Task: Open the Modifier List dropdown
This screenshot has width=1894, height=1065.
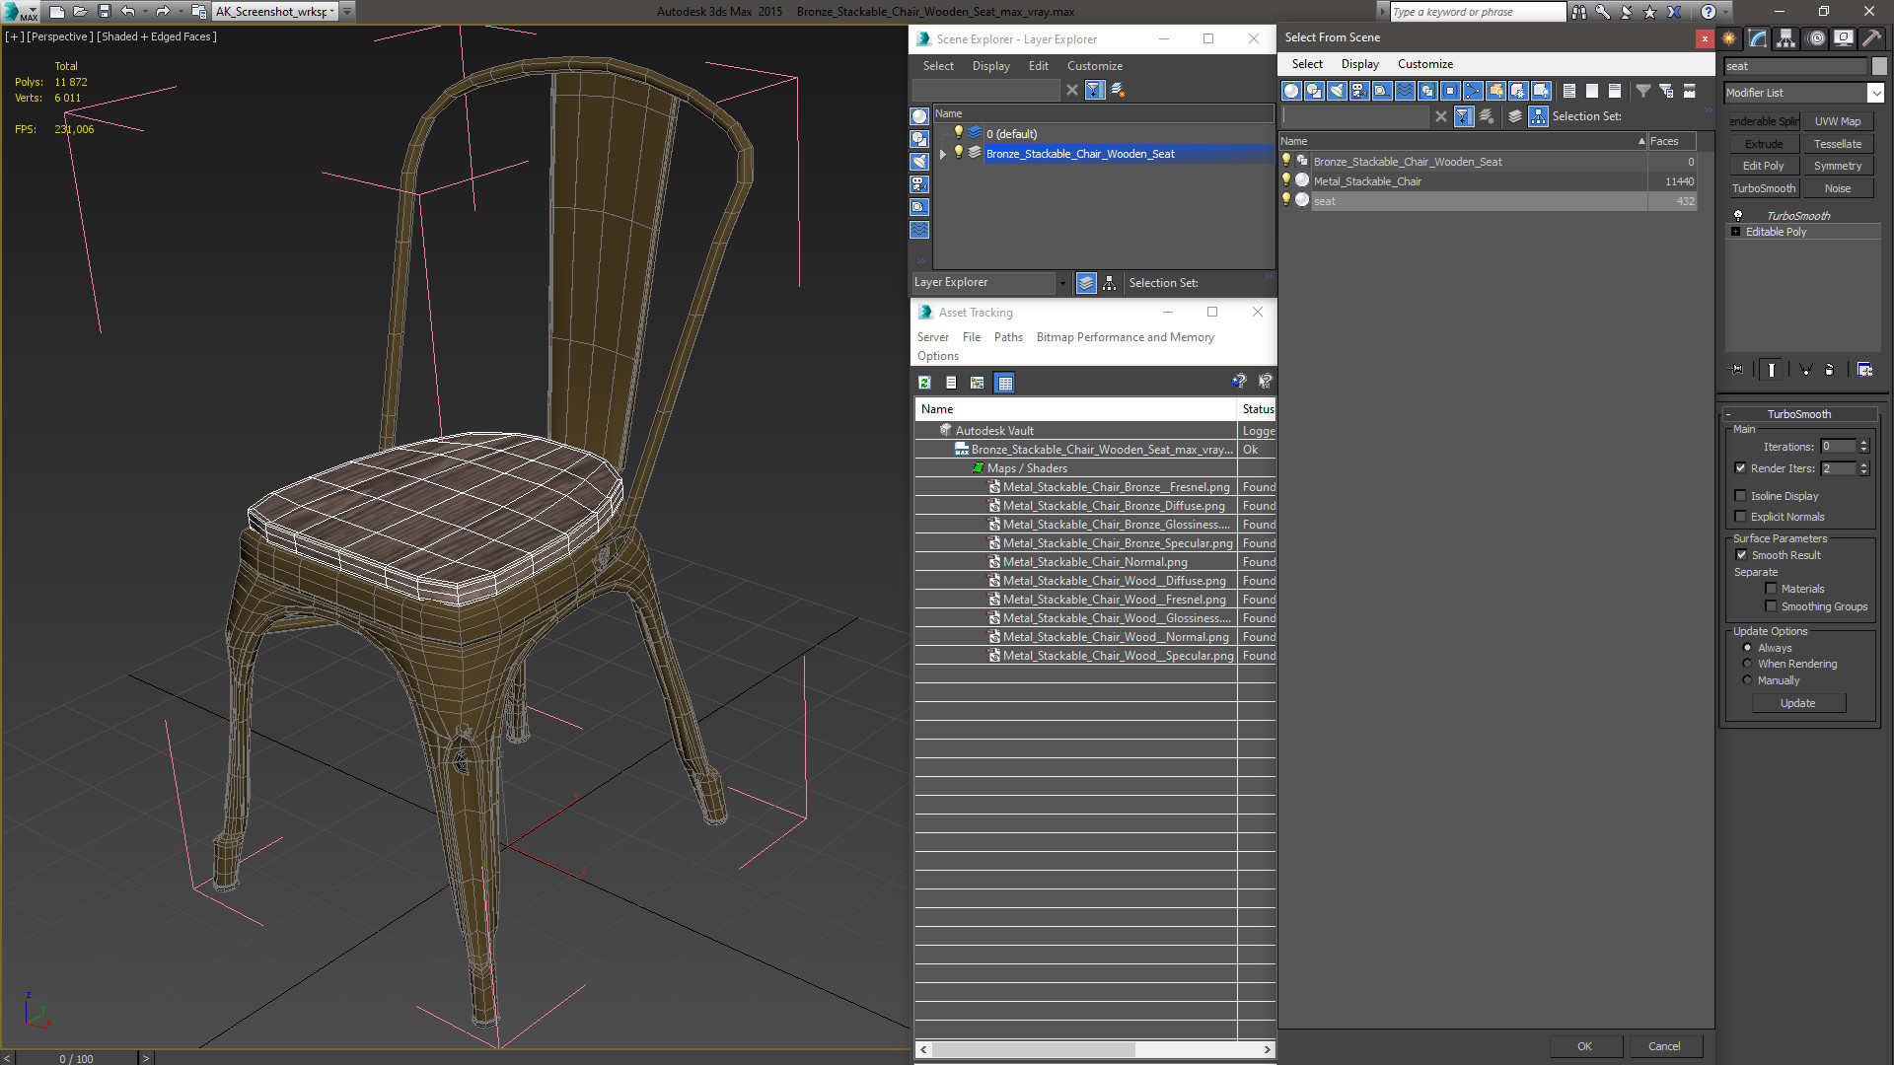Action: (x=1875, y=93)
